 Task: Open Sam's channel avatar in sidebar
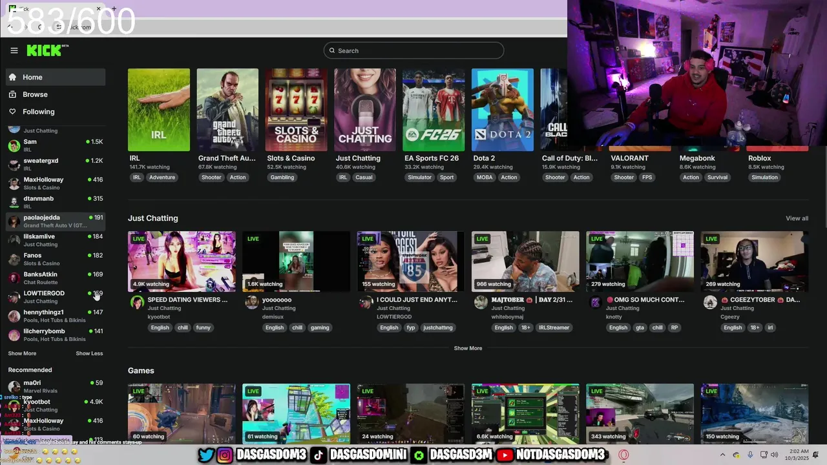(14, 145)
